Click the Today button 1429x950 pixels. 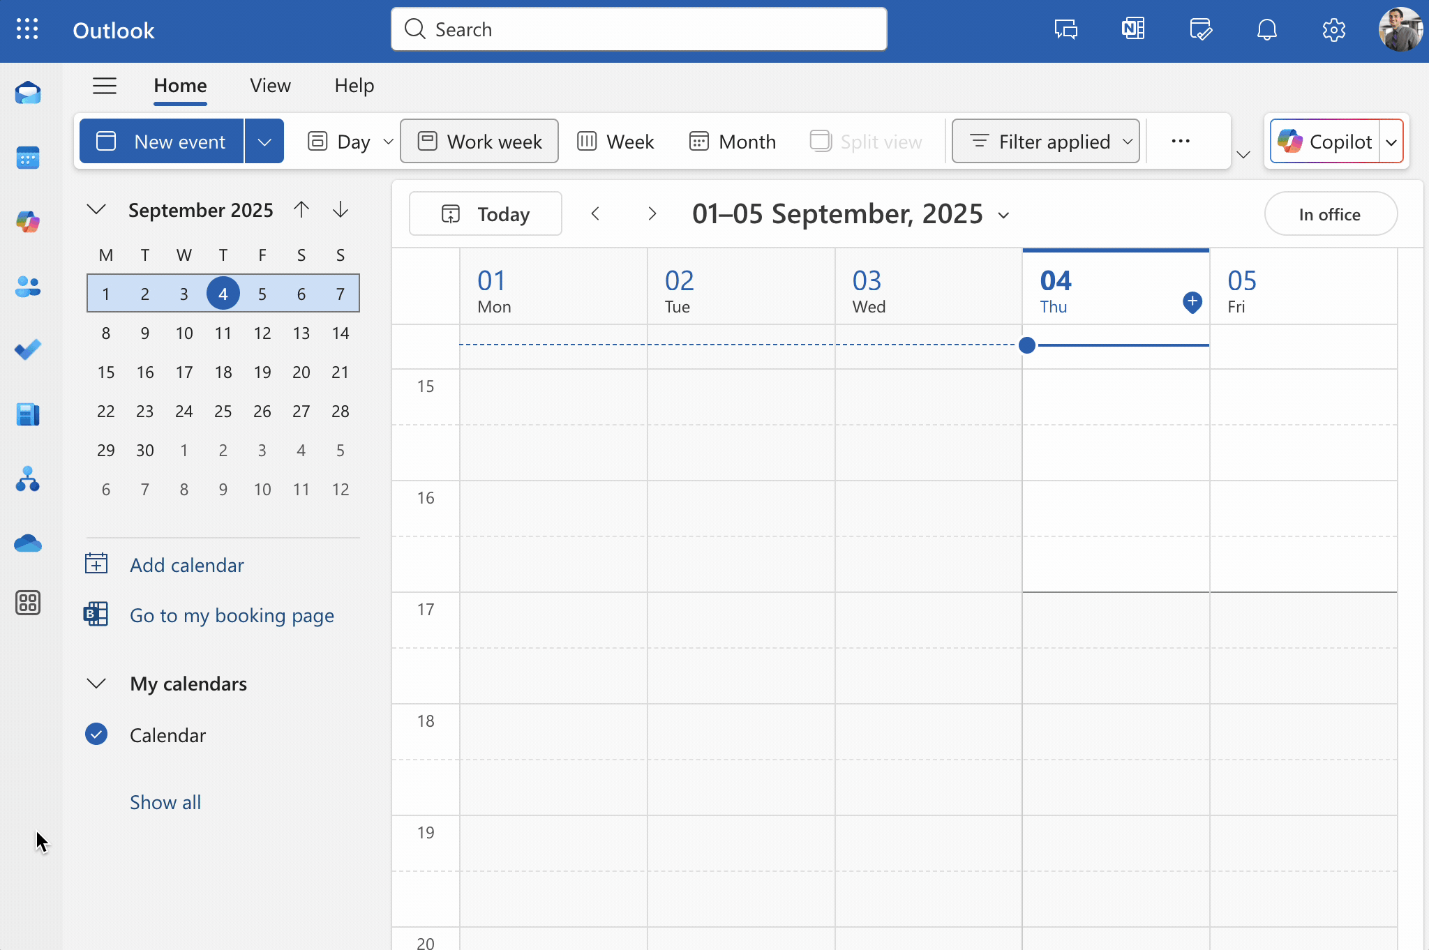click(x=486, y=214)
